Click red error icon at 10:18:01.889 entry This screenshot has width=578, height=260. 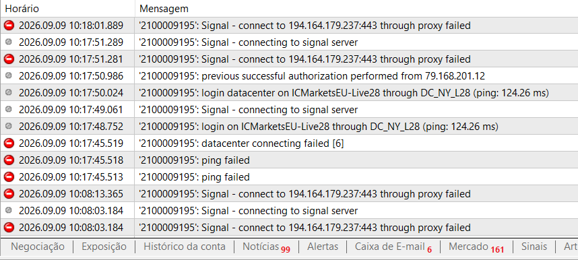(x=9, y=26)
